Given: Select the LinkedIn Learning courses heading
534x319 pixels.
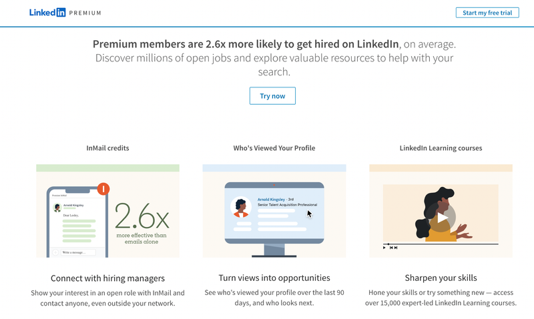Looking at the screenshot, I should pyautogui.click(x=441, y=148).
